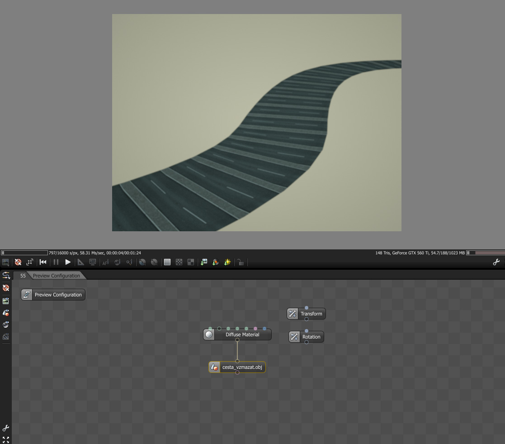The image size is (505, 444).
Task: Click the second crossed-out sphere icon
Action: coord(154,262)
